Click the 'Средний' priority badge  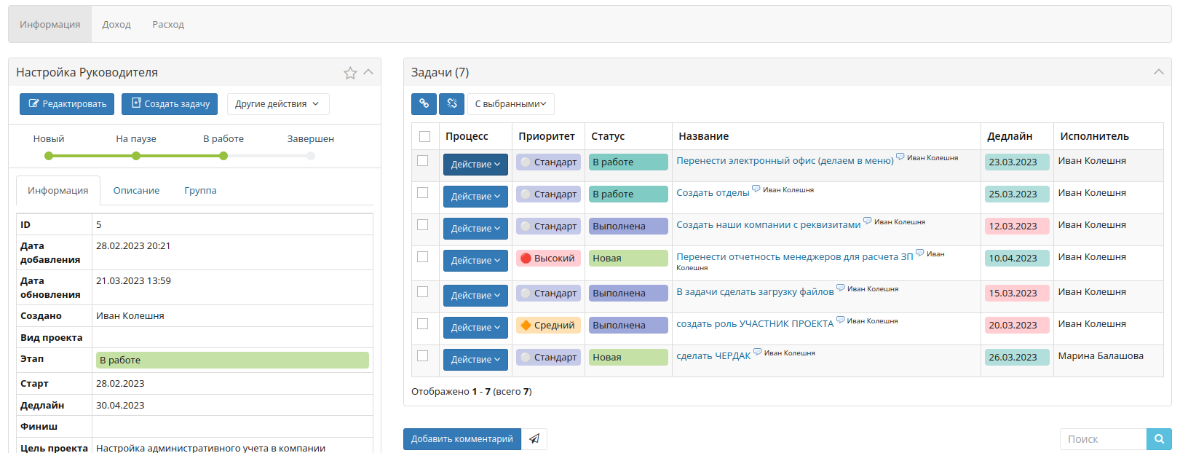click(x=548, y=325)
